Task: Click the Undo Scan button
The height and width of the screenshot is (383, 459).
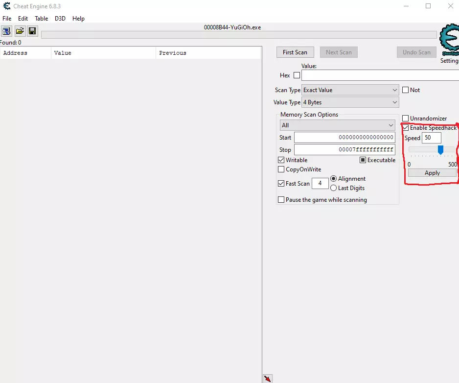Action: click(416, 52)
